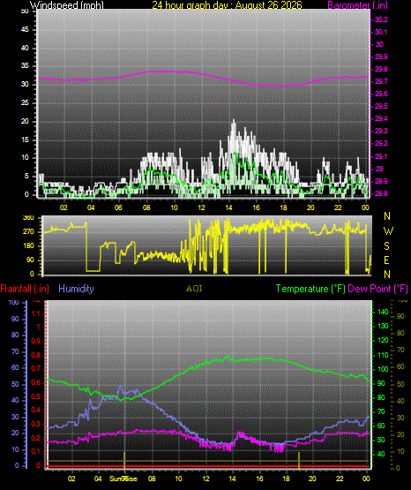Click the blue "100" humidity axis value

coord(14,302)
